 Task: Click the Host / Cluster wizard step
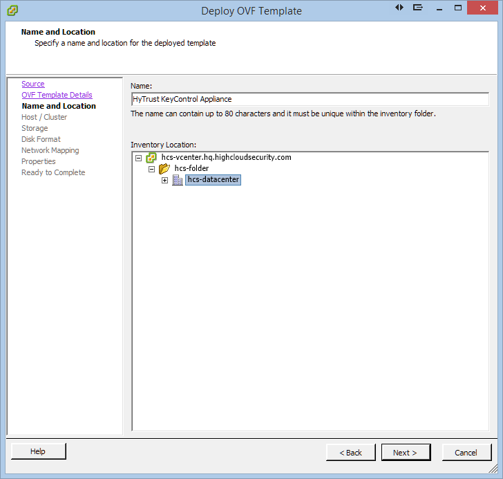pos(44,117)
